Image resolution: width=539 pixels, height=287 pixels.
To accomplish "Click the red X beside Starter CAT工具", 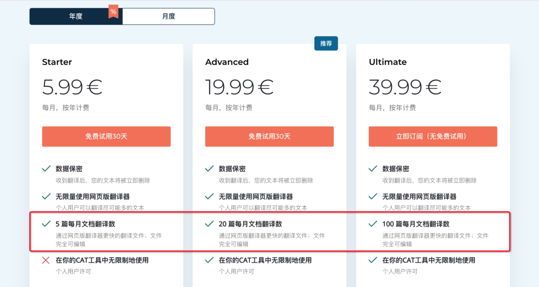I will (x=46, y=260).
